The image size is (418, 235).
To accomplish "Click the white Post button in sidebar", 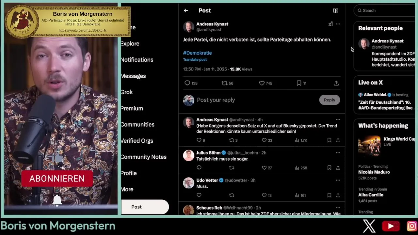I will coord(145,207).
